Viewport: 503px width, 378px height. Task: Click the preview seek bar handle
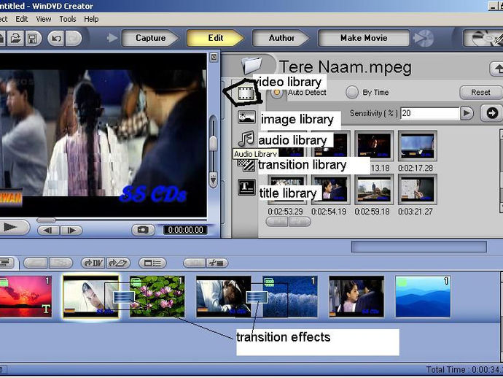point(46,220)
